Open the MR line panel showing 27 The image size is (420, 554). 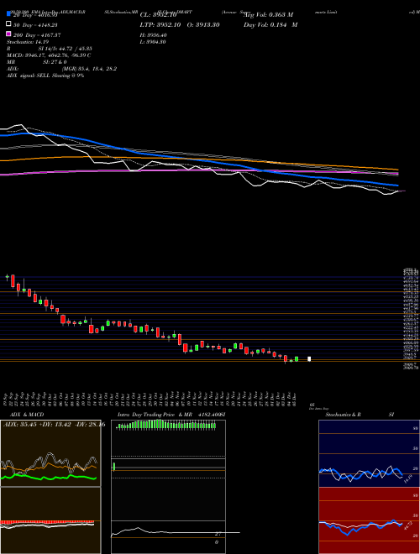[x=168, y=537]
